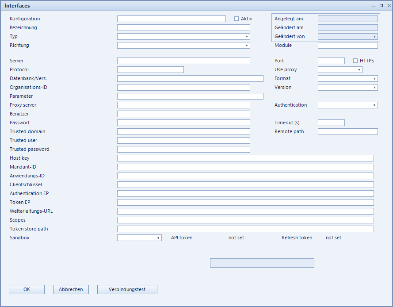This screenshot has height=307, width=393.
Task: Focus the Konfiguration input field
Action: click(x=172, y=19)
